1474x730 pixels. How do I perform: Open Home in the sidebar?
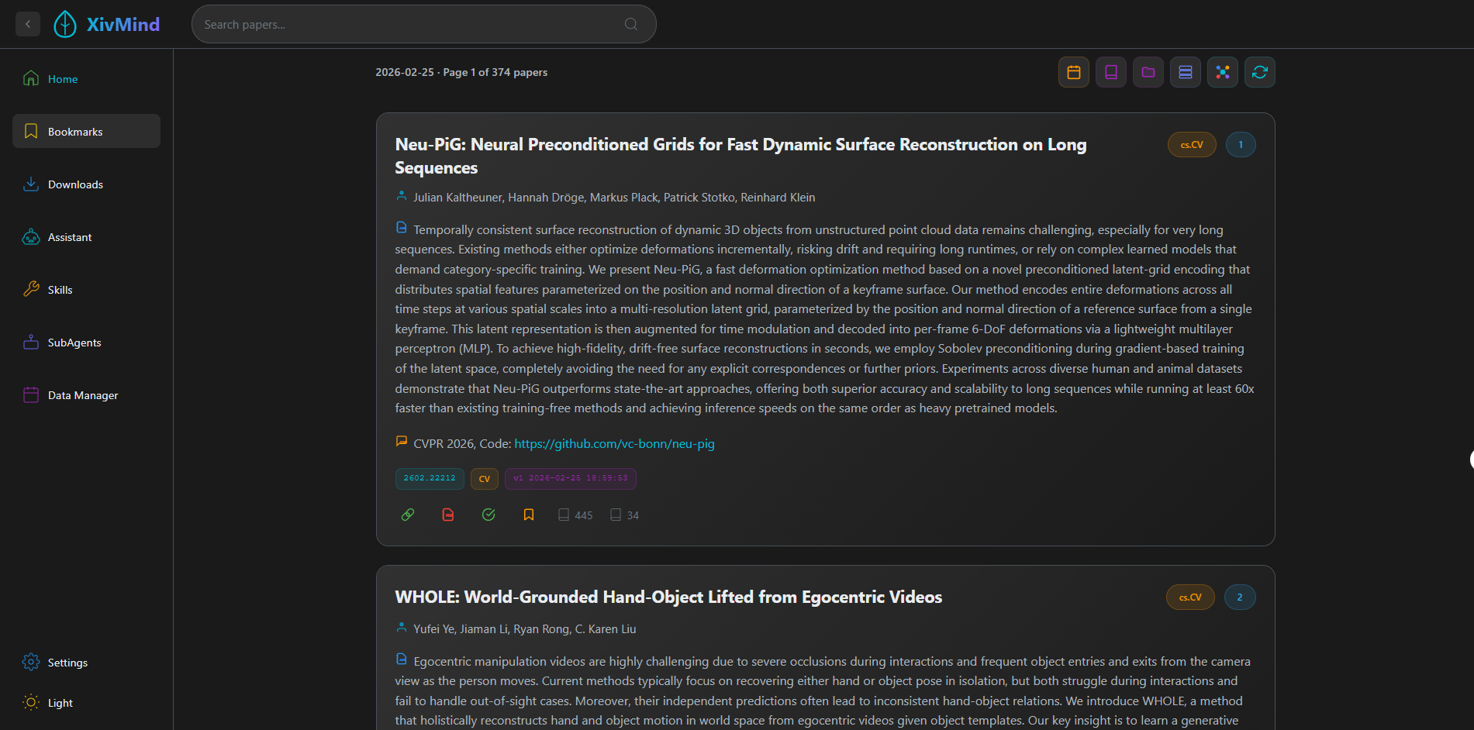coord(86,79)
